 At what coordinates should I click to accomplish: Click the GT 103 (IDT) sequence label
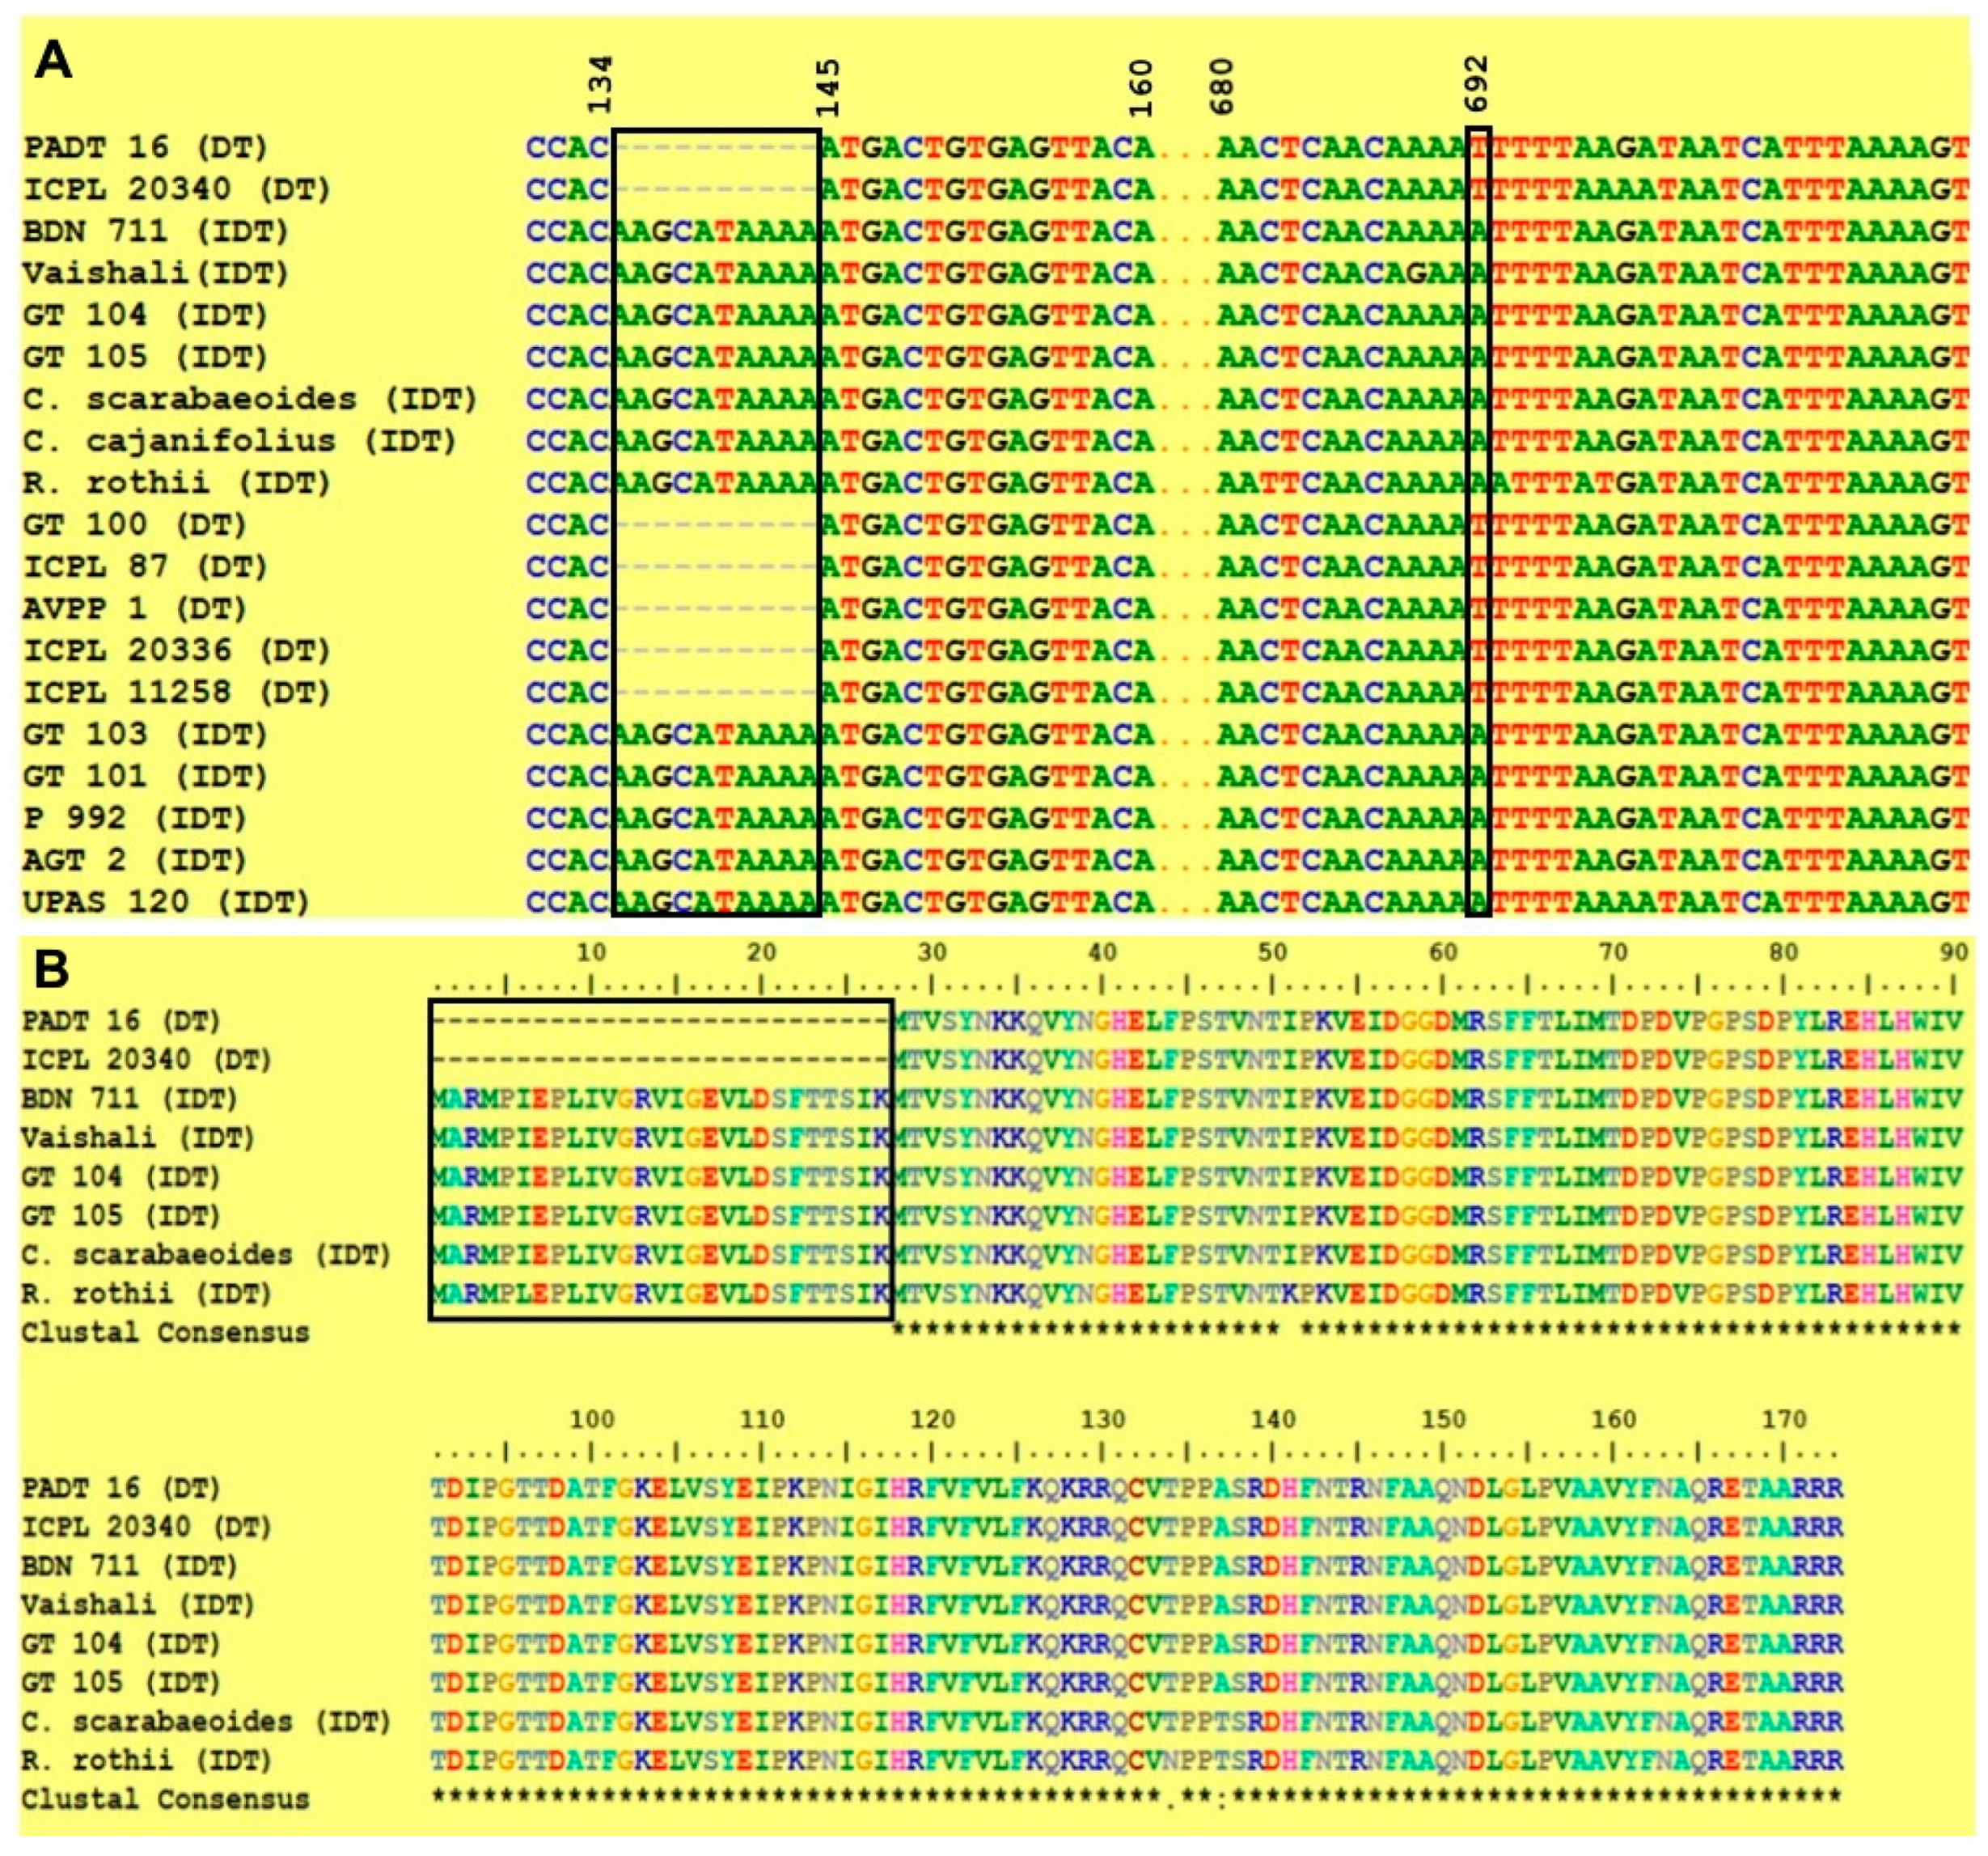[x=146, y=735]
